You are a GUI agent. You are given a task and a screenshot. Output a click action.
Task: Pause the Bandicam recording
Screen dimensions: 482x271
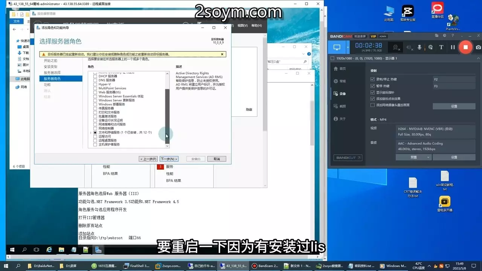pyautogui.click(x=453, y=47)
